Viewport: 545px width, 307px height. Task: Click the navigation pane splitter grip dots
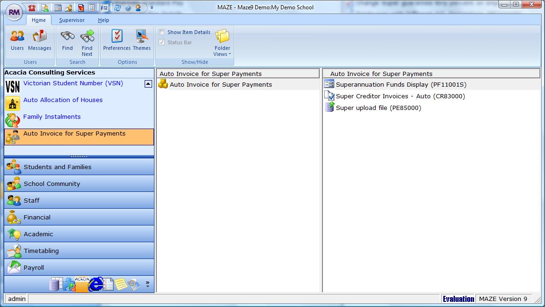(x=79, y=157)
